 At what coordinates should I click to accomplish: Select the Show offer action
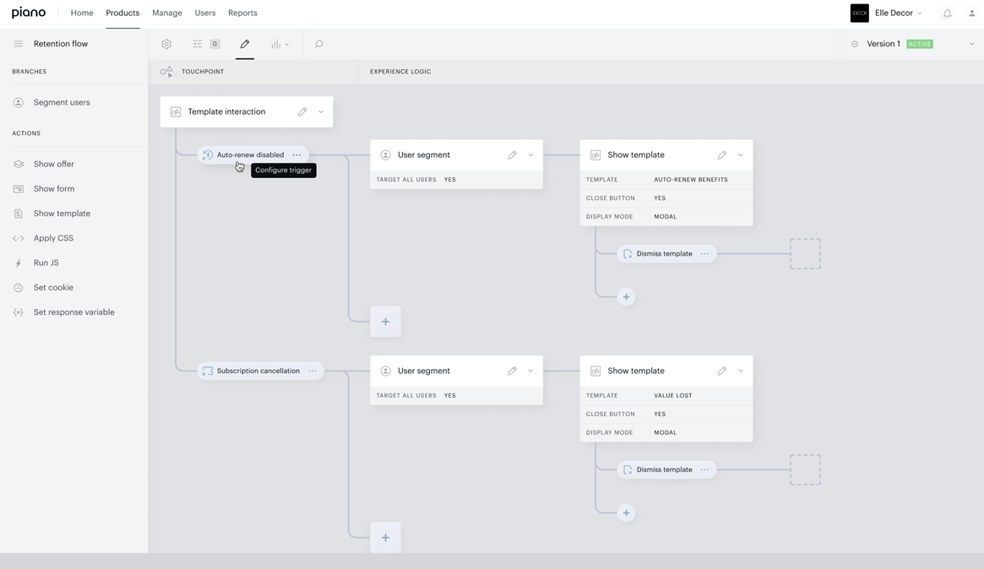[53, 164]
